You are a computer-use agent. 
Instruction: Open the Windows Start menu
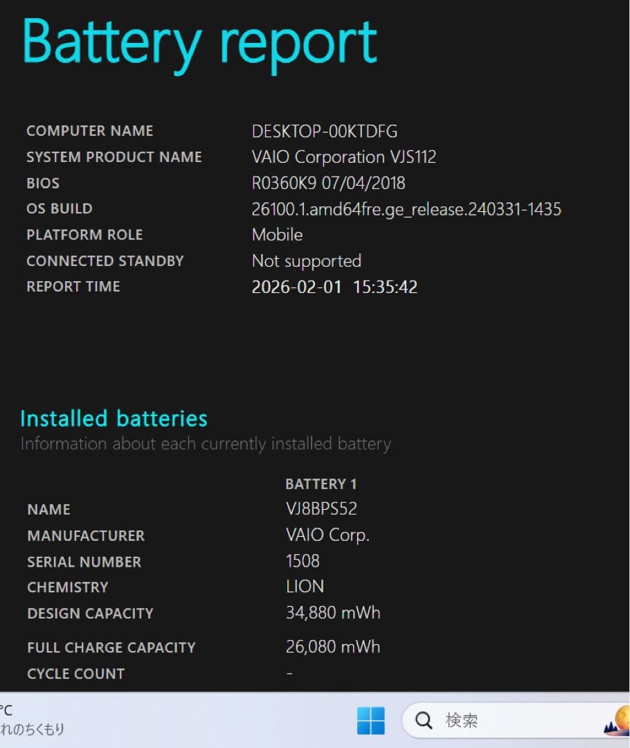[x=370, y=720]
